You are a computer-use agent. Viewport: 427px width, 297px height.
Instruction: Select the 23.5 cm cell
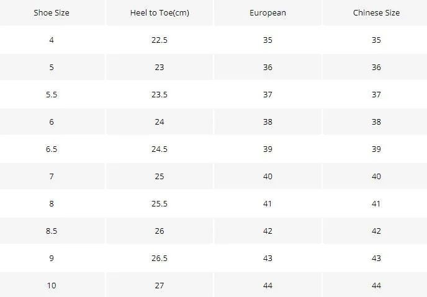tap(160, 95)
